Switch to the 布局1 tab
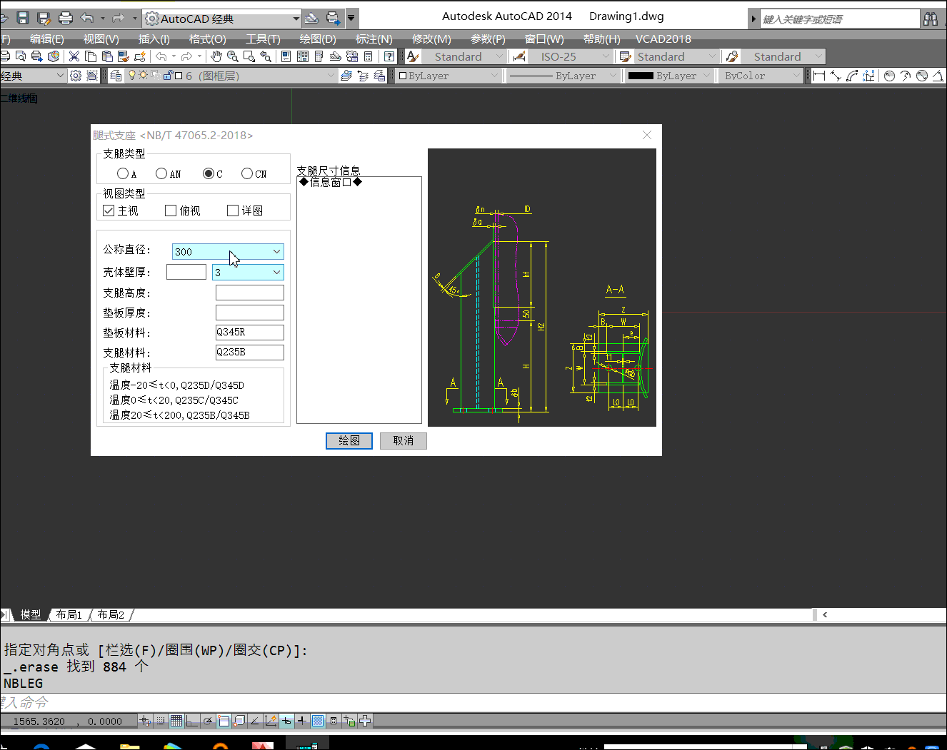Image resolution: width=947 pixels, height=750 pixels. (69, 614)
